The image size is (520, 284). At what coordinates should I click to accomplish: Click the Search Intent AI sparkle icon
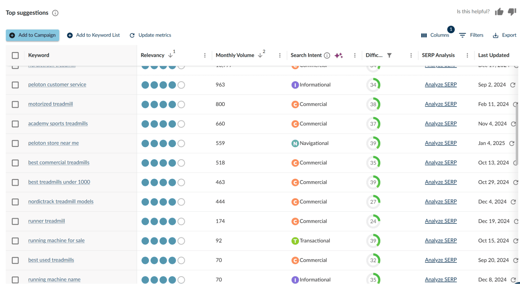(x=338, y=55)
